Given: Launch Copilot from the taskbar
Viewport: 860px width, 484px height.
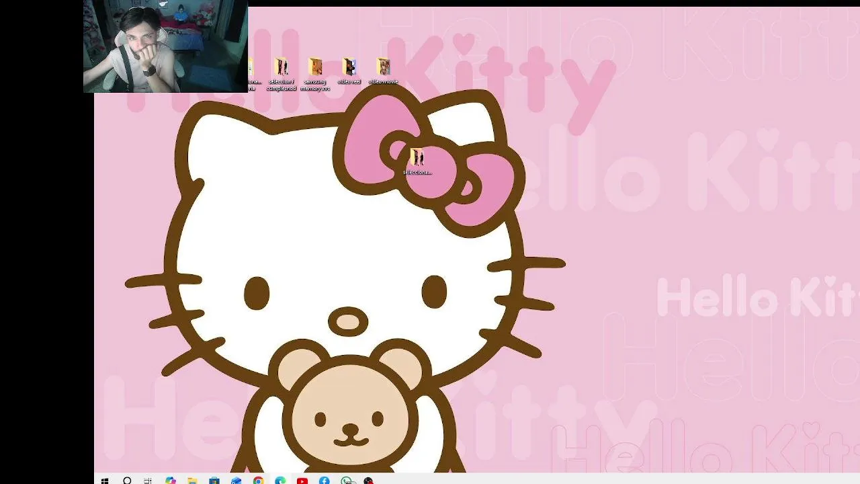Looking at the screenshot, I should coord(171,481).
